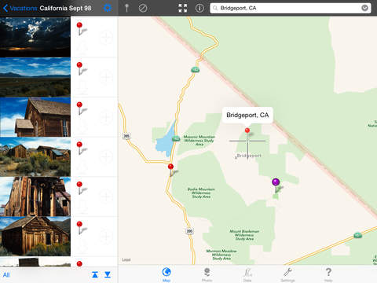The height and width of the screenshot is (283, 377).
Task: Switch to the Photo tab
Action: 207,274
